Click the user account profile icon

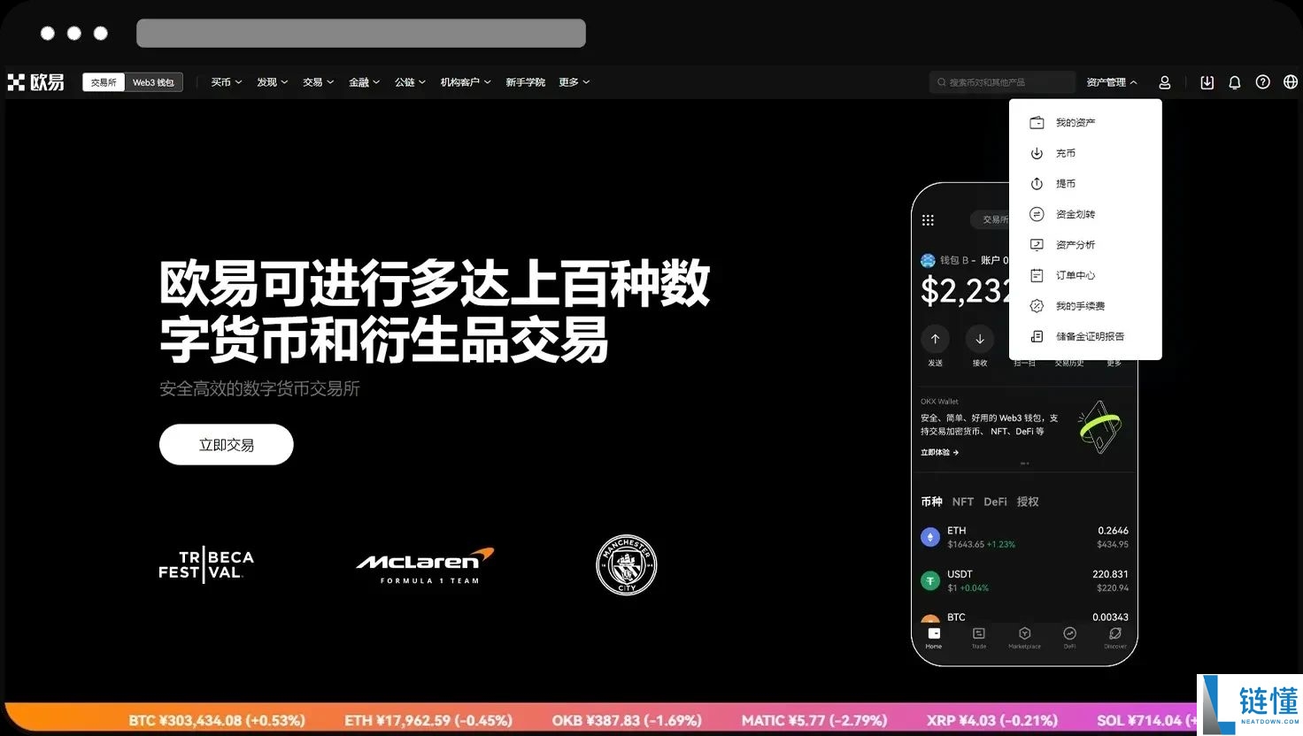1164,81
